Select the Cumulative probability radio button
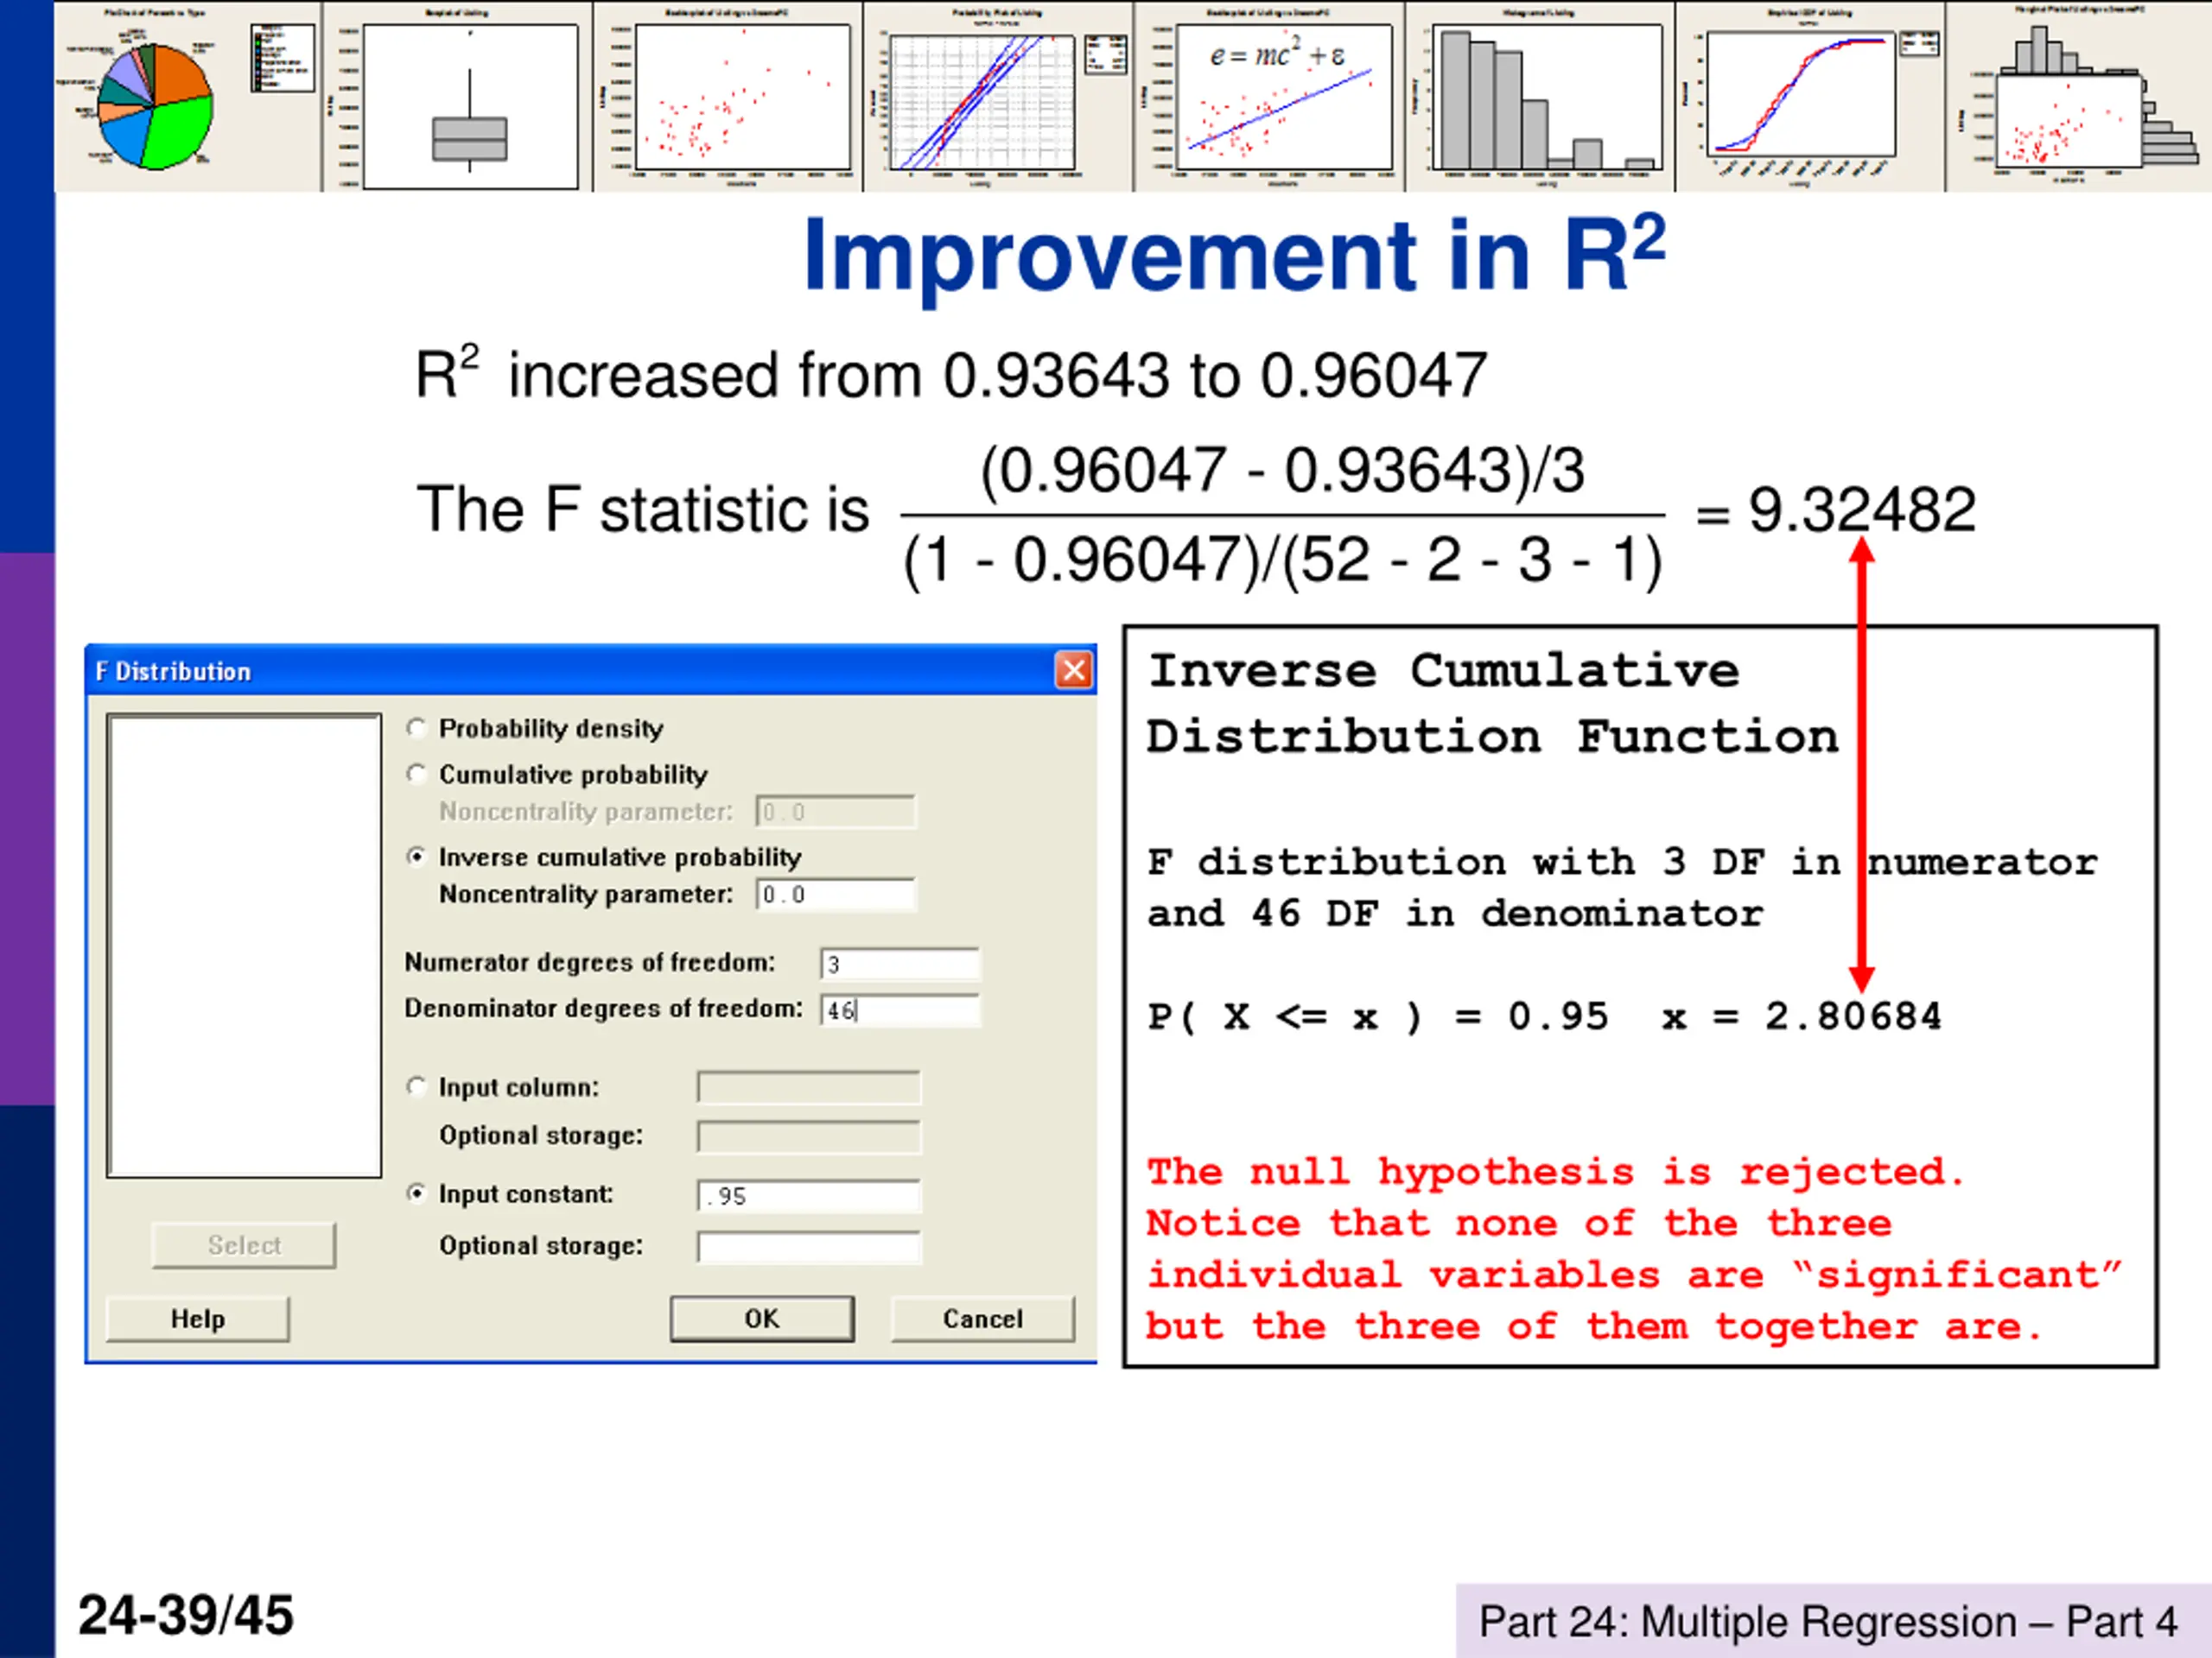This screenshot has width=2212, height=1658. pos(416,775)
